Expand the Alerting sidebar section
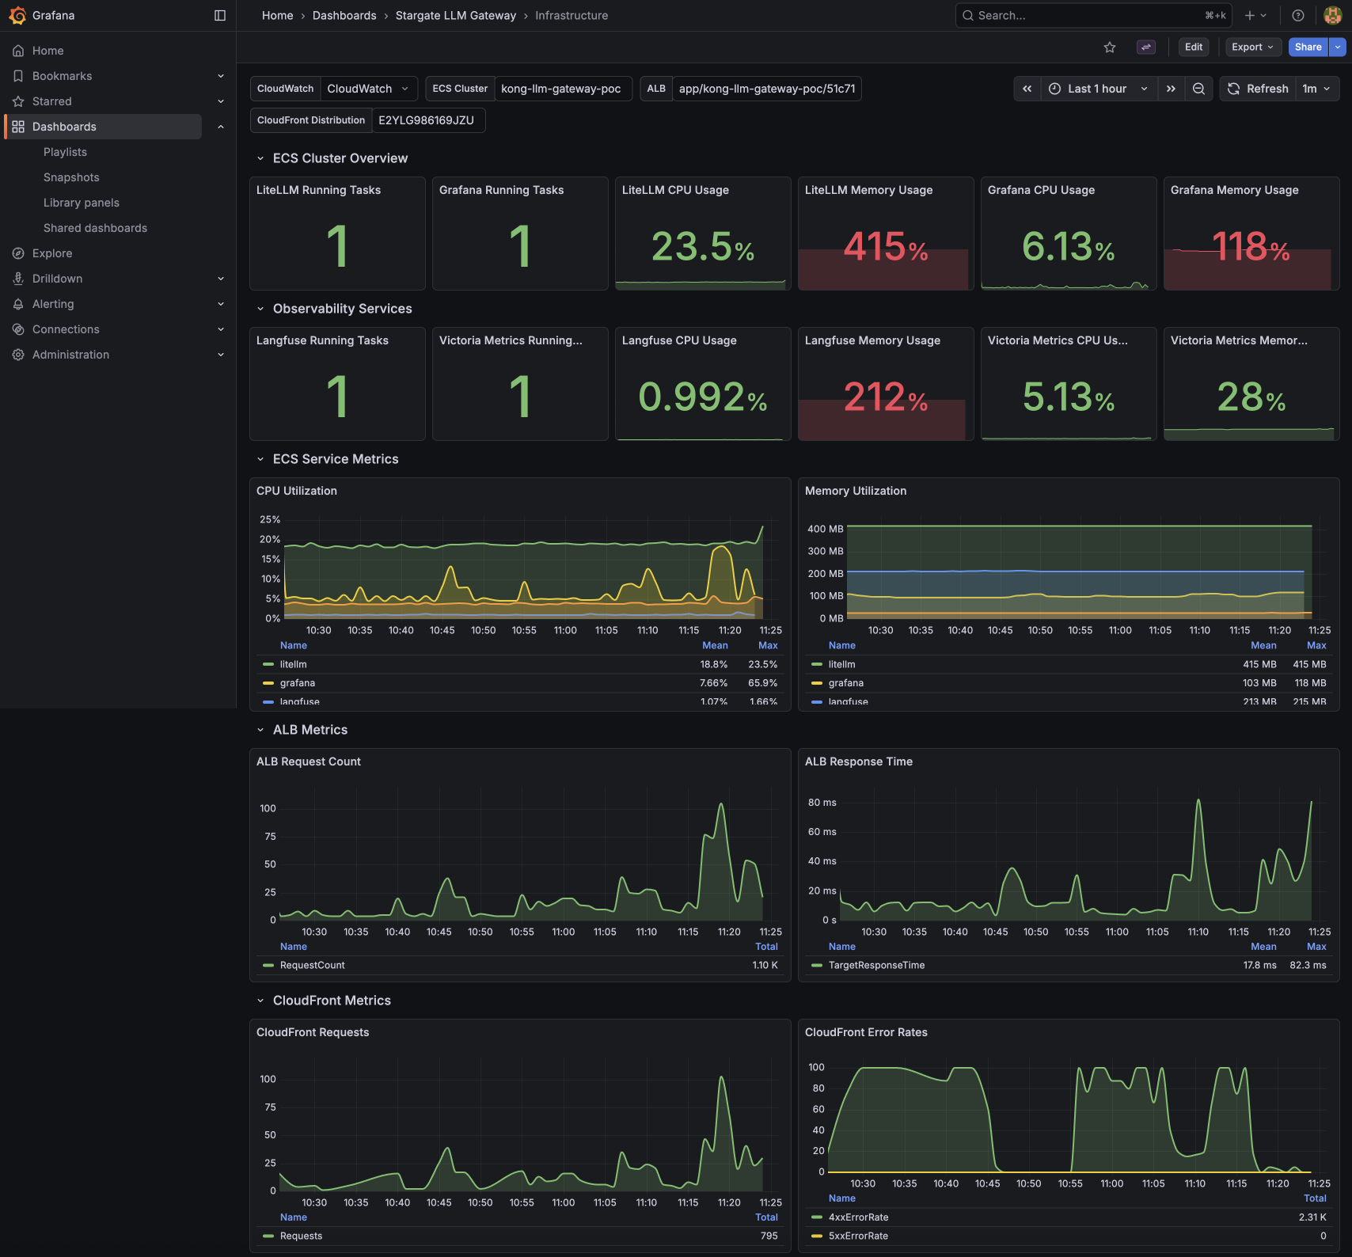This screenshot has height=1257, width=1352. point(221,304)
